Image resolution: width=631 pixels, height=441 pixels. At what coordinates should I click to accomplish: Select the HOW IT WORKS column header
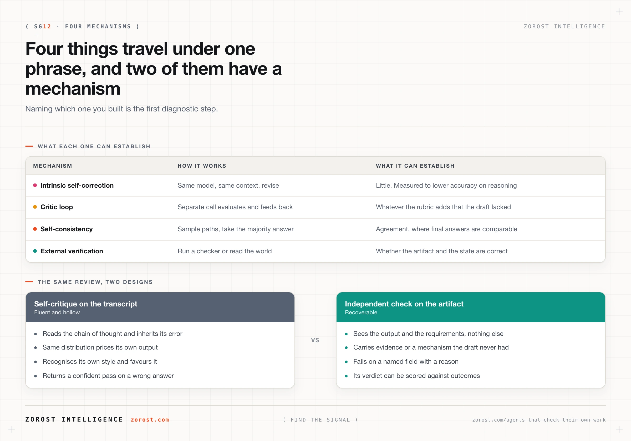coord(202,166)
